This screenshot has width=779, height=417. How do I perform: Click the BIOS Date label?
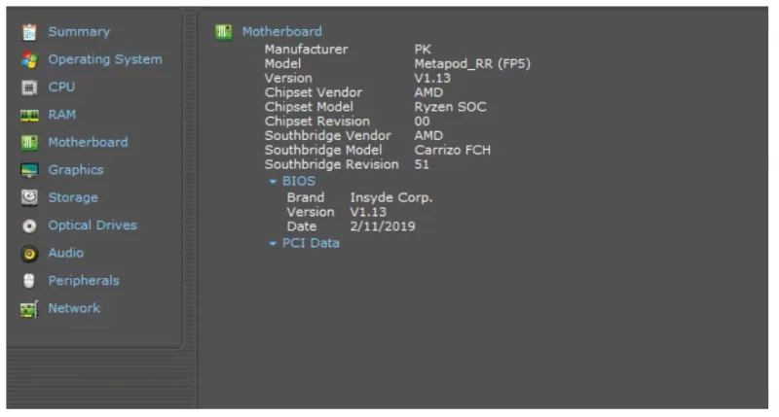click(302, 226)
